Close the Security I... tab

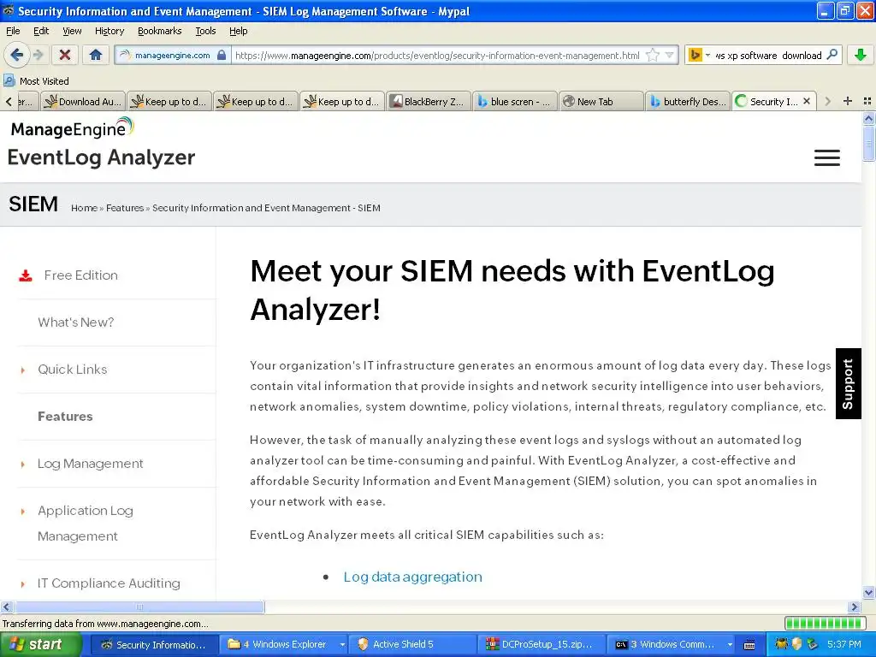pyautogui.click(x=806, y=101)
